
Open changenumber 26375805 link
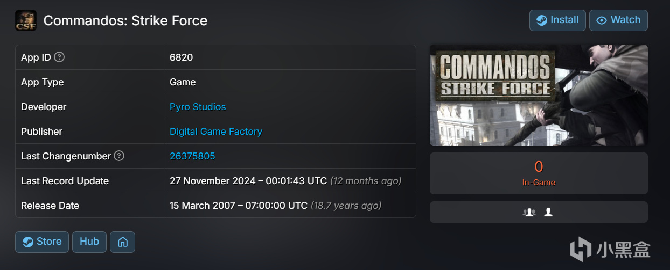pos(192,156)
